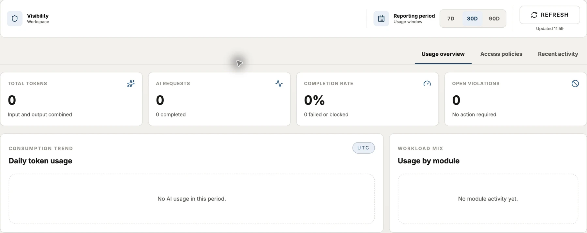Click the gauge icon on Completion Rate card
This screenshot has height=233, width=587.
pyautogui.click(x=427, y=84)
